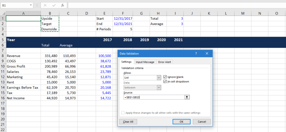Click the 2019 year header cell
This screenshot has width=286, height=132.
pyautogui.click(x=141, y=40)
